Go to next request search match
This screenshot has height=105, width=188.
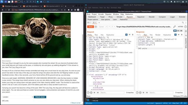(98, 92)
